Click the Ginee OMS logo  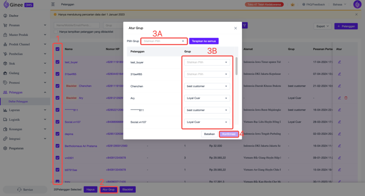19,4
